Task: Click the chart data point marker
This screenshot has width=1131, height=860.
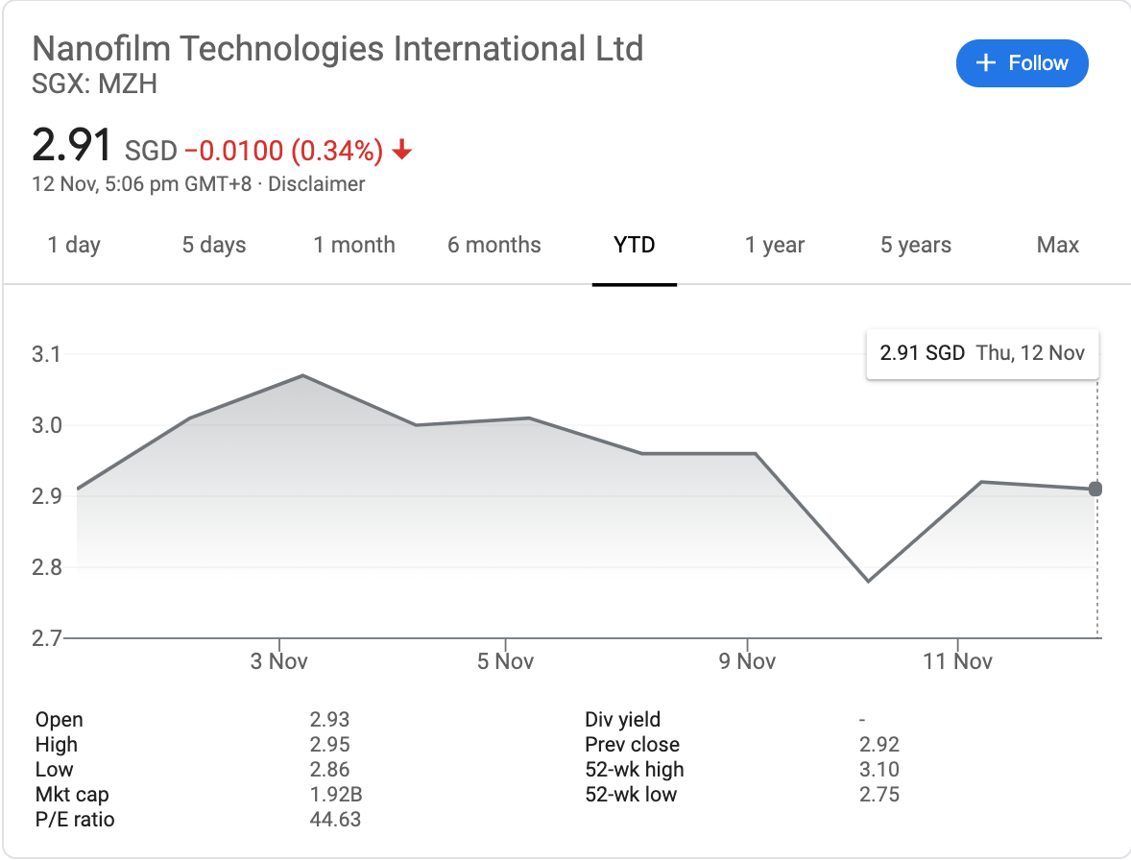Action: coord(1096,490)
